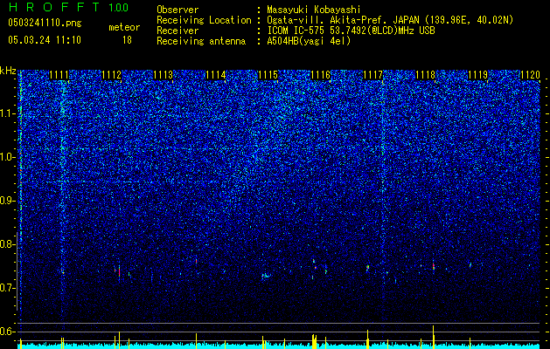Screen dimensions: 550x349
Task: Click the meteor echo below 1117
Action: tap(367, 268)
